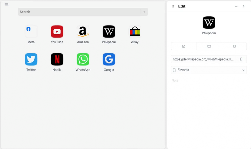Click the Twitter label text

(x=31, y=70)
